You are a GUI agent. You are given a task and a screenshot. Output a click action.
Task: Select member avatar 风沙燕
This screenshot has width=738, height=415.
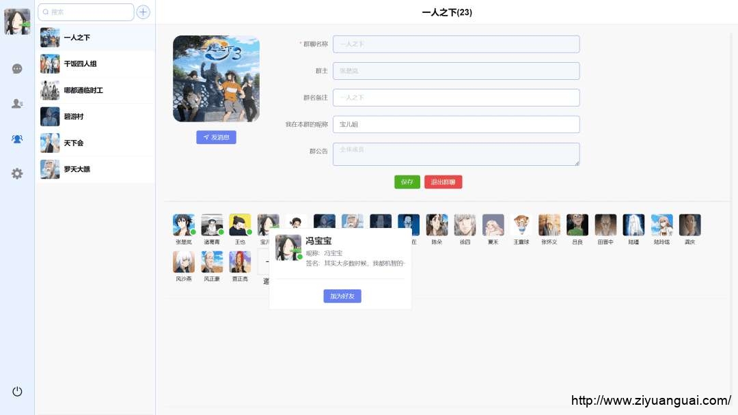pos(184,262)
